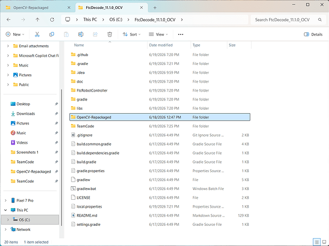Expand the OS (C:) tree node
Viewport: 329px width, 246px height.
tap(8, 219)
